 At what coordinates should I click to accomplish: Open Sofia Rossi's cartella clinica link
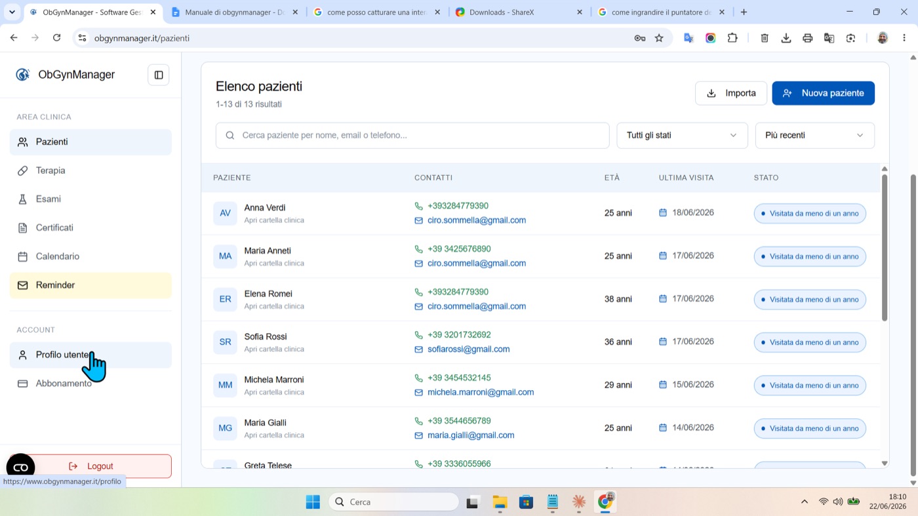pyautogui.click(x=274, y=349)
